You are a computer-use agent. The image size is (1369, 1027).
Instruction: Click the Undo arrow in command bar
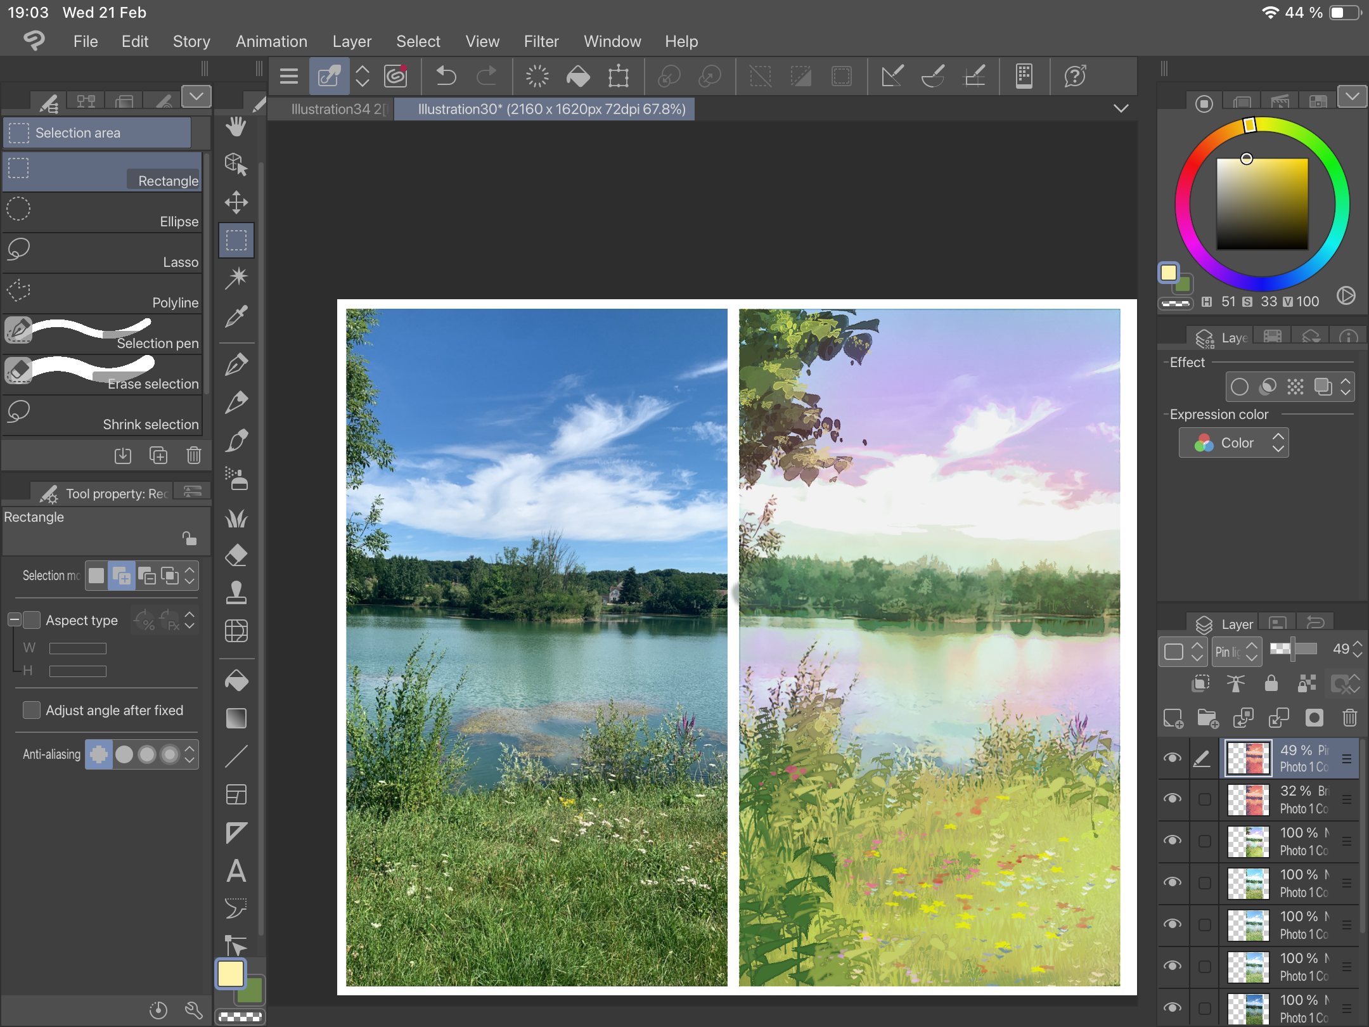(446, 77)
